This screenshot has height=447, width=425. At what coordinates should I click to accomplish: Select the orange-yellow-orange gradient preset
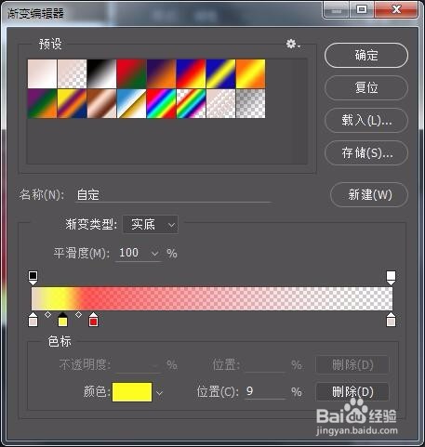[x=250, y=74]
